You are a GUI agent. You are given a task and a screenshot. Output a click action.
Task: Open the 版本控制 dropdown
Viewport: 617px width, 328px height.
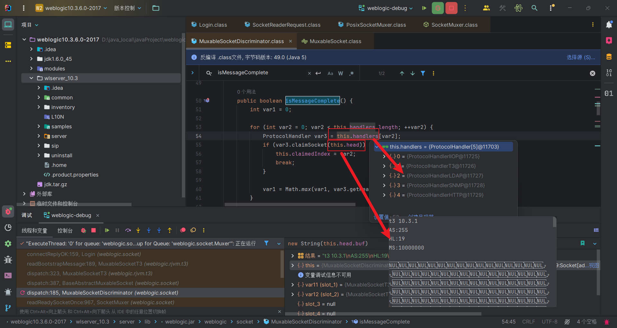(x=128, y=8)
